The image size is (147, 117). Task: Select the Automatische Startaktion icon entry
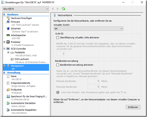pos(8,103)
